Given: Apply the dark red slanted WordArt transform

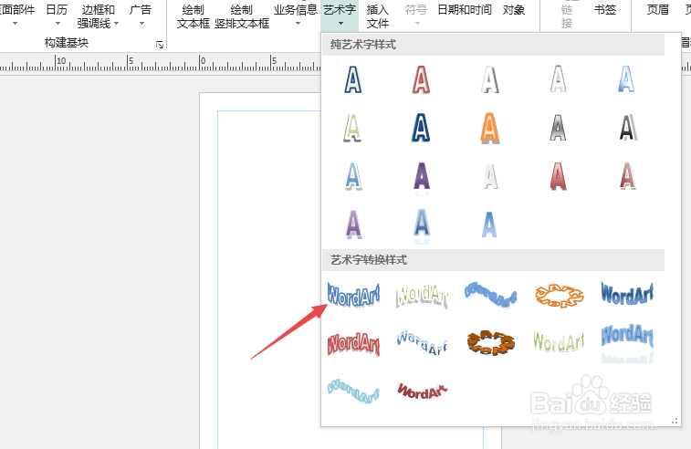Looking at the screenshot, I should point(423,391).
